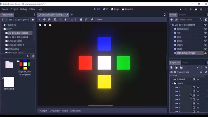Zoom in with the plus icon
Image resolution: width=208 pixels, height=117 pixels.
tap(50, 25)
